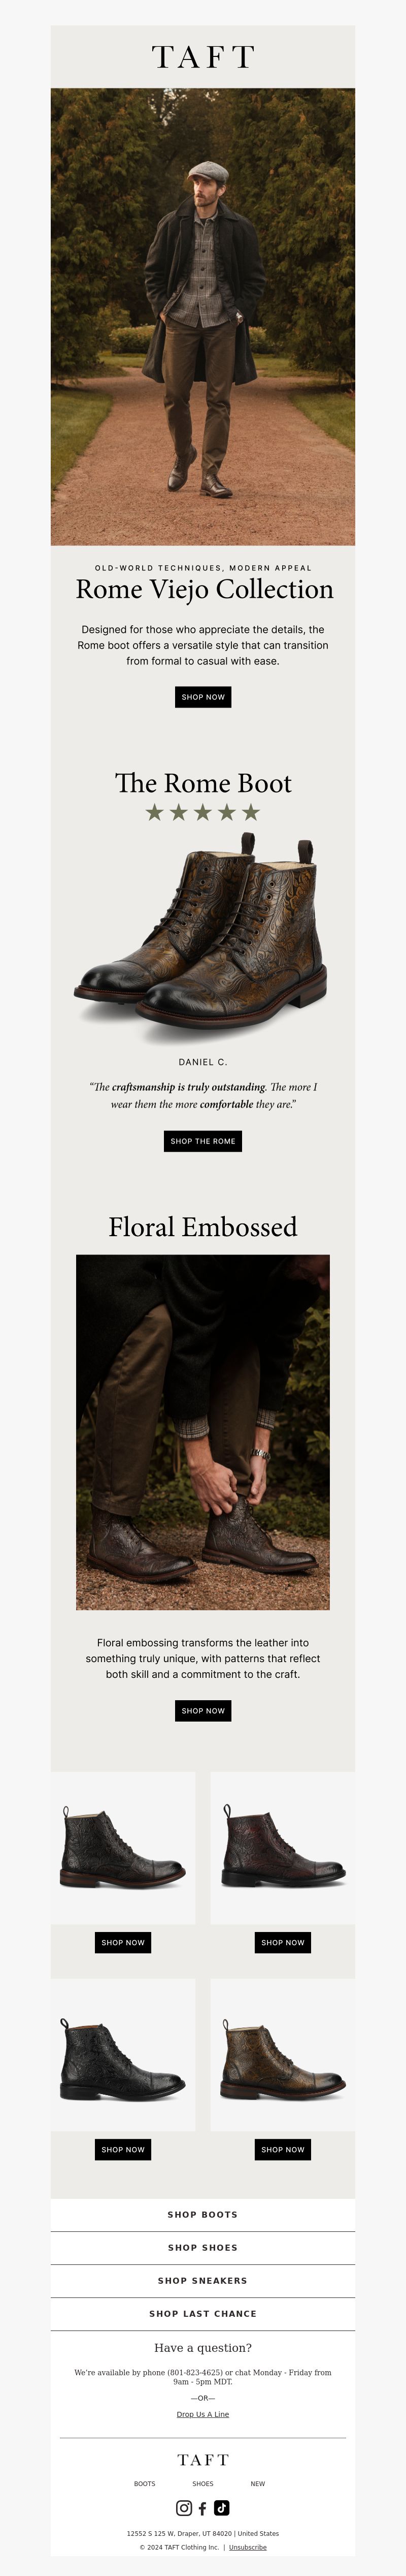Open the Instagram icon in footer
The image size is (406, 2576).
[184, 2507]
